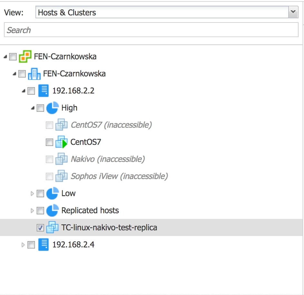Expand the Low resource pool node

(32, 193)
